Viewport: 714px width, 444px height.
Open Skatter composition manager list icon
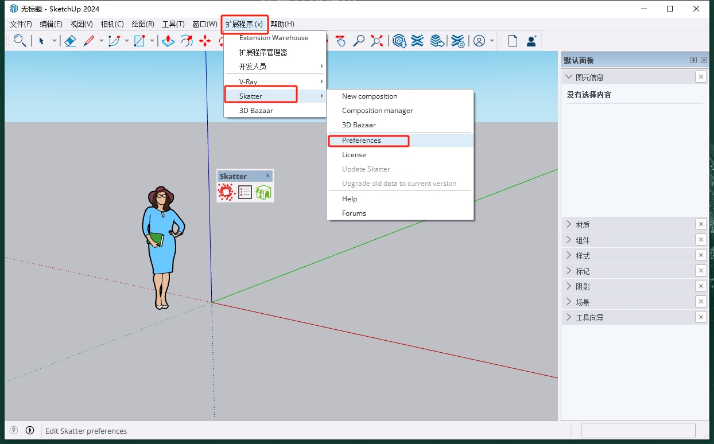(x=245, y=192)
